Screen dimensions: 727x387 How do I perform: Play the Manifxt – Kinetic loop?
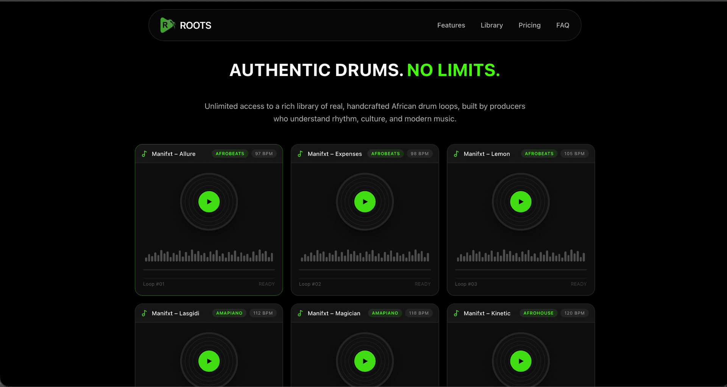point(521,361)
